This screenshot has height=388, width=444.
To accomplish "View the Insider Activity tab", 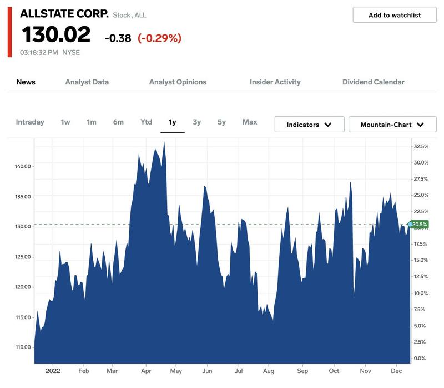I will (275, 82).
